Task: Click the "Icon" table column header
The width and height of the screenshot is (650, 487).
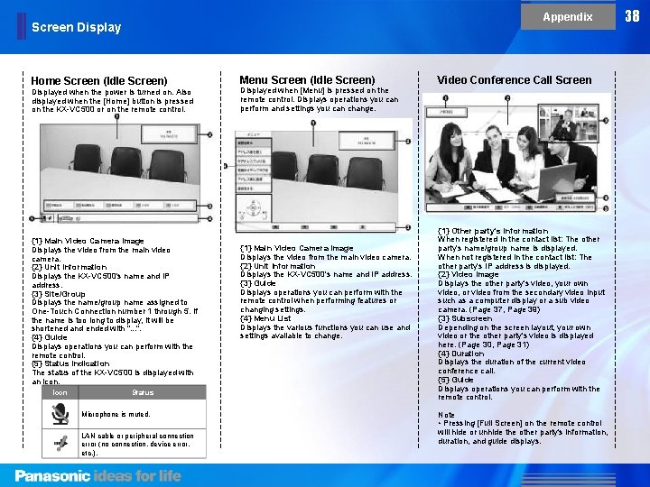Action: pyautogui.click(x=60, y=392)
